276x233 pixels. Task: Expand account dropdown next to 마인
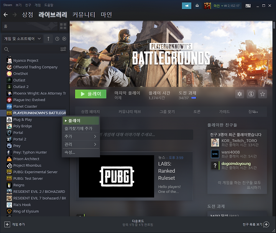click(222, 6)
